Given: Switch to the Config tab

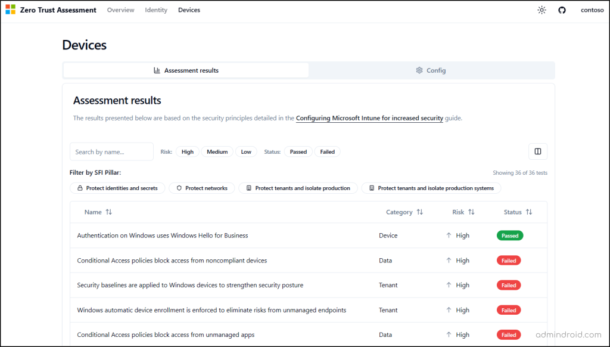Looking at the screenshot, I should coord(431,70).
